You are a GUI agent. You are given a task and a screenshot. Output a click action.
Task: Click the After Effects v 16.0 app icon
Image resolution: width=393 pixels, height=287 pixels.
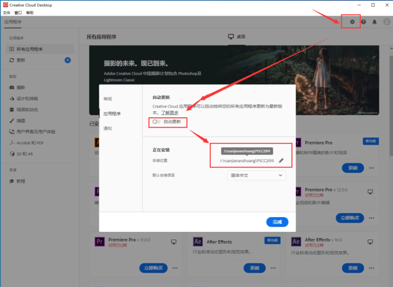click(296, 242)
